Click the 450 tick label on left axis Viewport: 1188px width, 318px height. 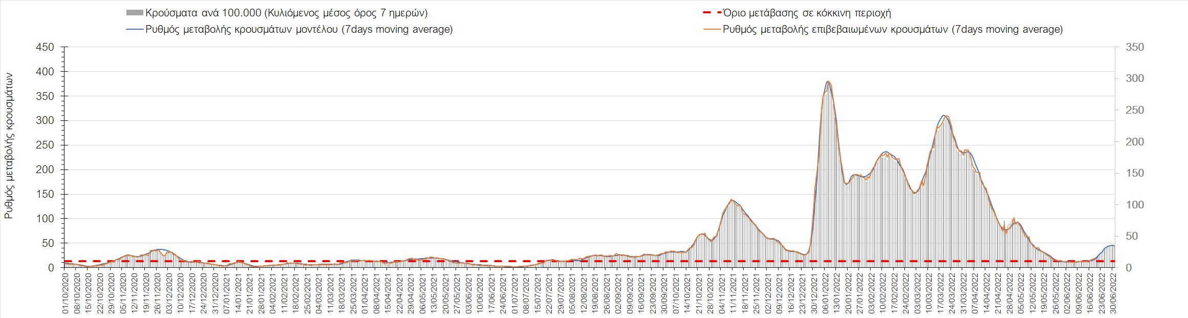tap(45, 47)
